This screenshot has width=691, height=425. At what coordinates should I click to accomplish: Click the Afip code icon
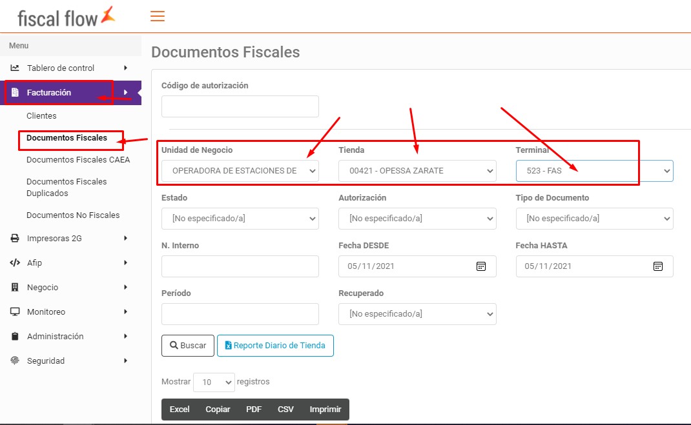pyautogui.click(x=15, y=263)
